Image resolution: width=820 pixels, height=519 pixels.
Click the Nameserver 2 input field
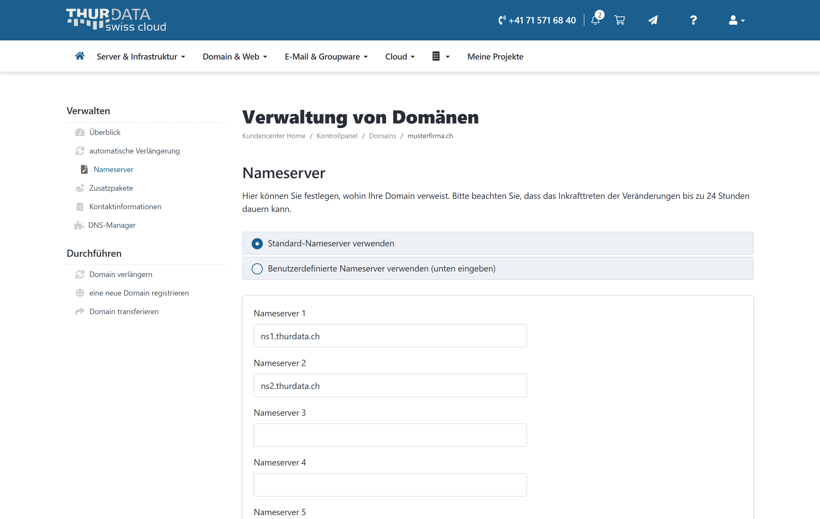[390, 386]
